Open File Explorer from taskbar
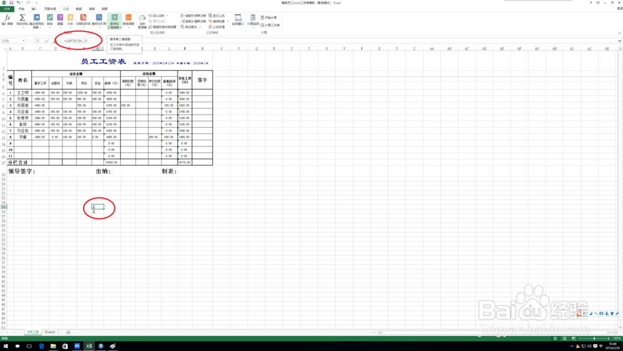 pyautogui.click(x=53, y=346)
